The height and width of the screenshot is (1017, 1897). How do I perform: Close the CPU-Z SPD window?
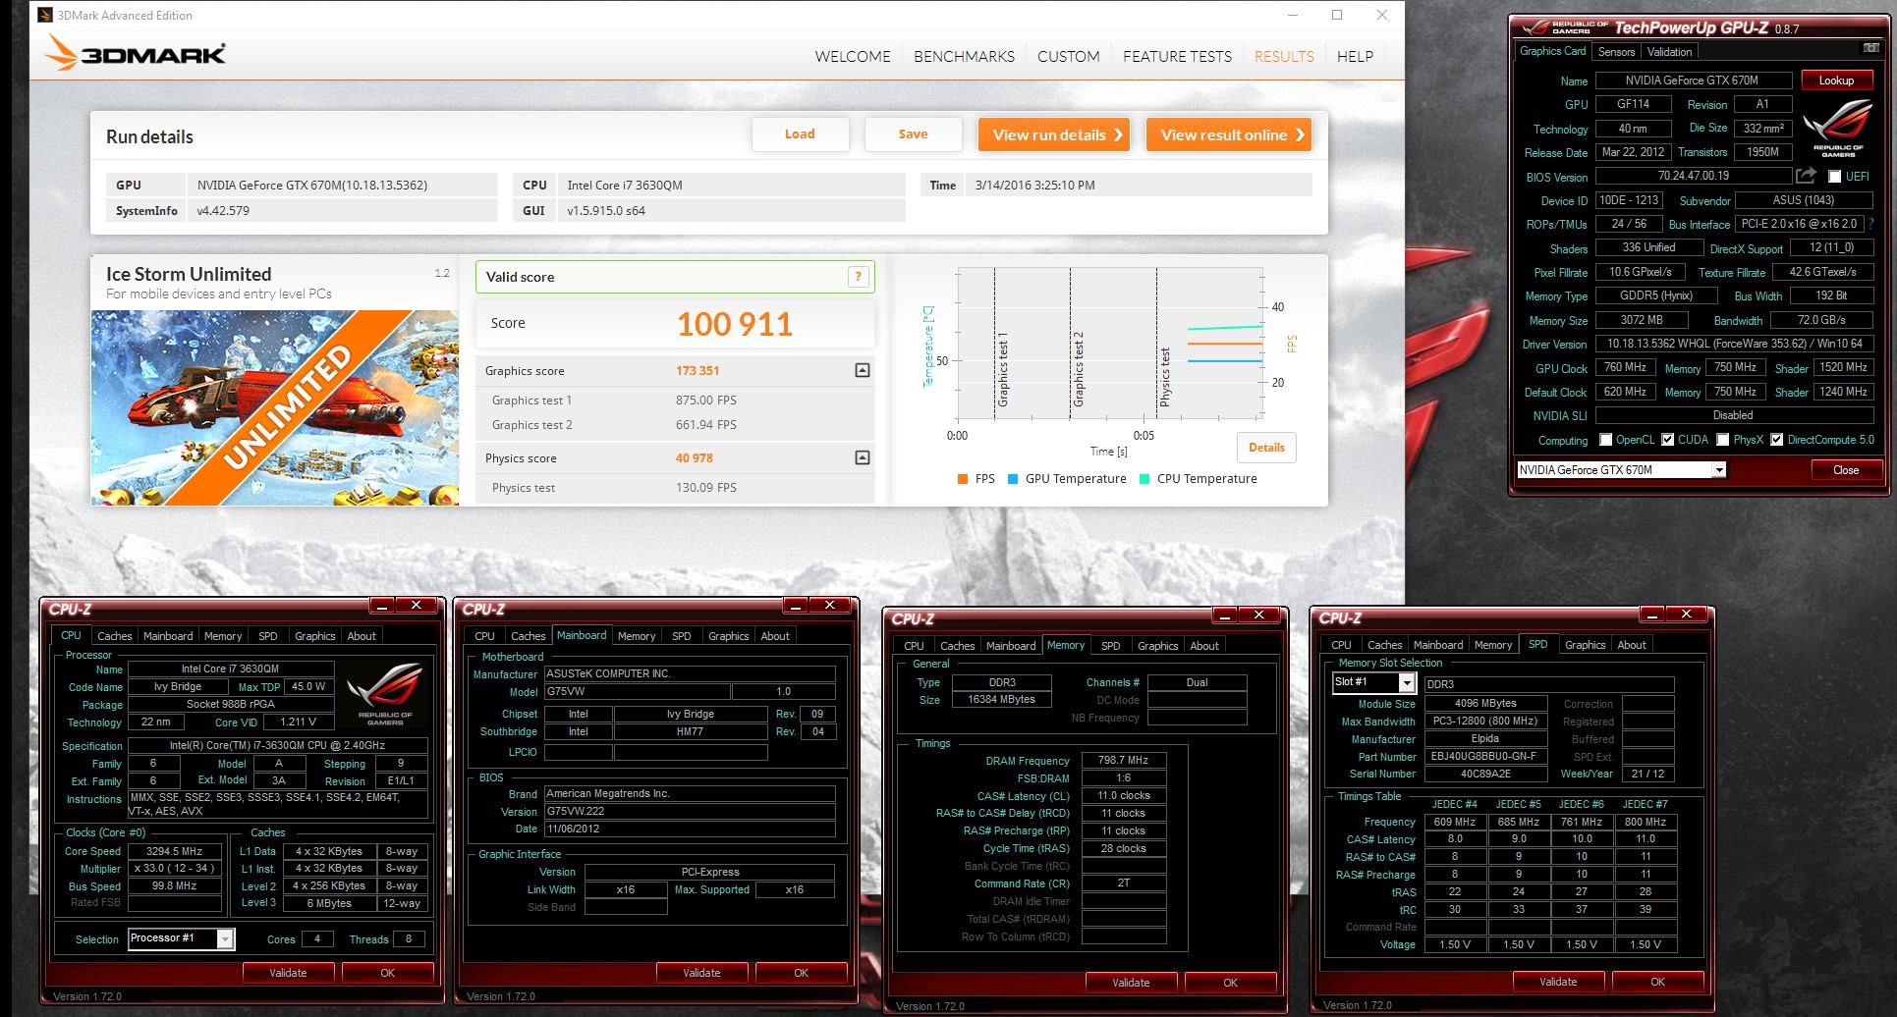tap(1687, 614)
